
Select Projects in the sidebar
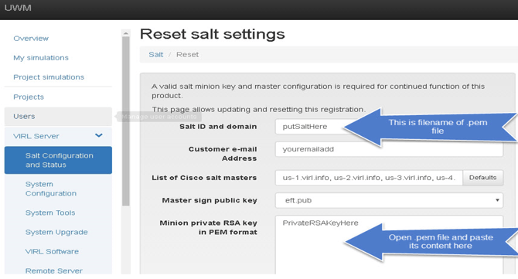coord(29,97)
